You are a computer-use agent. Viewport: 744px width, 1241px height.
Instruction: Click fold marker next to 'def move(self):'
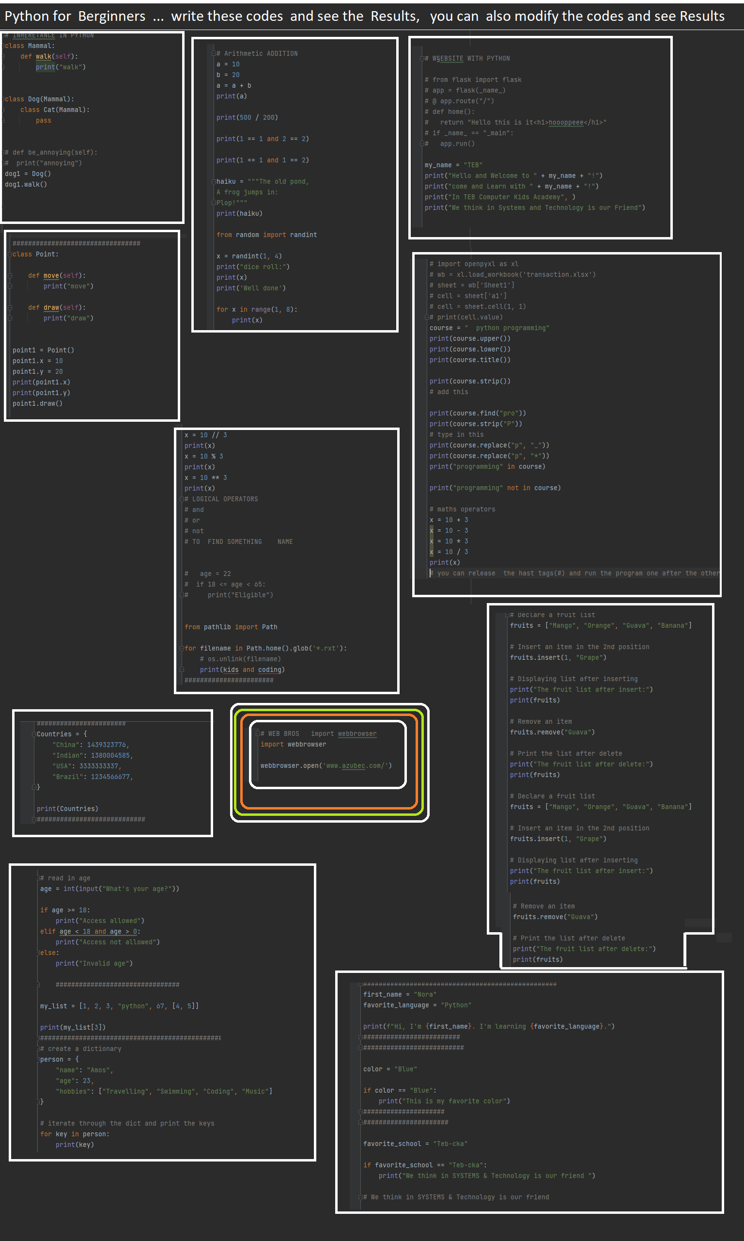point(10,276)
